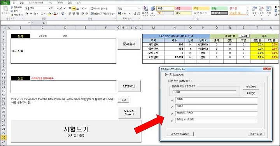Switch to the Insert ribbon tab
Viewport: 280px width, 146px height.
point(22,3)
